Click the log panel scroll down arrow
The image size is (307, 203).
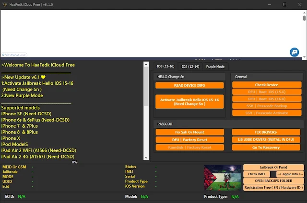(x=146, y=158)
